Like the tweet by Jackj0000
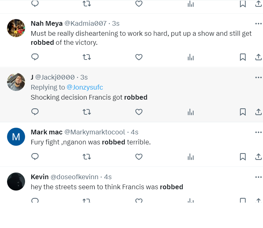 click(139, 112)
